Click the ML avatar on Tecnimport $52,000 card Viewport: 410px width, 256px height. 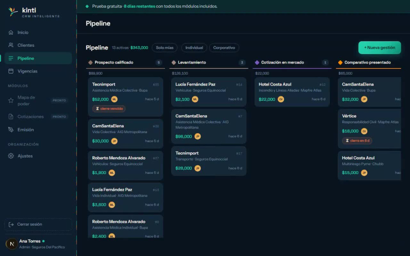pos(114,99)
